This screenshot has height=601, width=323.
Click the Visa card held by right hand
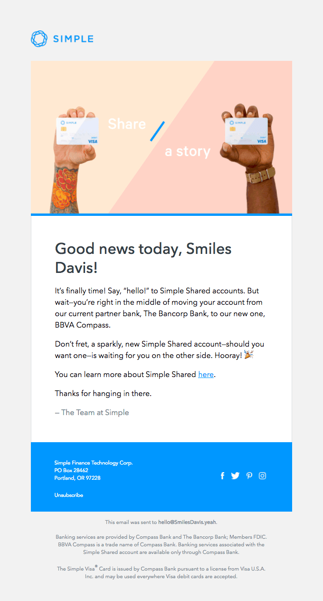[246, 131]
